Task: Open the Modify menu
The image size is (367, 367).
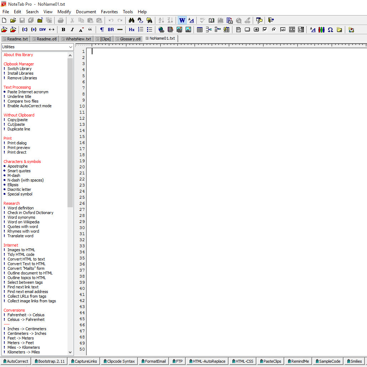Action: pos(64,12)
